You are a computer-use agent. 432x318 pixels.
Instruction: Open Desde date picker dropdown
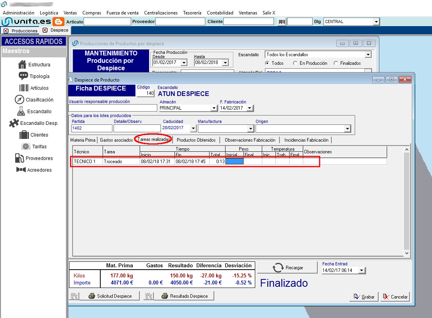point(184,62)
